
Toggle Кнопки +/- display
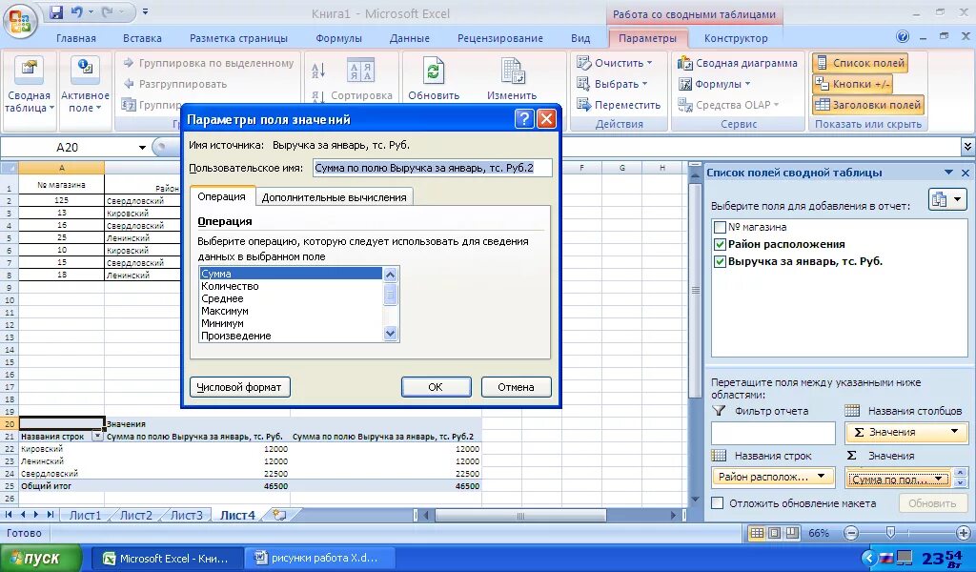pos(853,83)
